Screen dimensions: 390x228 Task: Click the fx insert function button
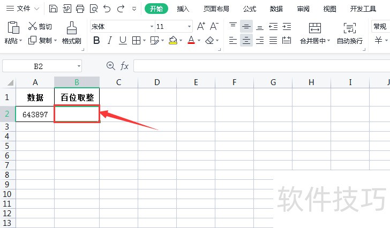tap(124, 66)
